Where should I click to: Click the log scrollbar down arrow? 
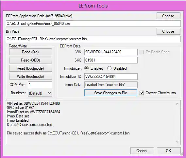(178, 141)
